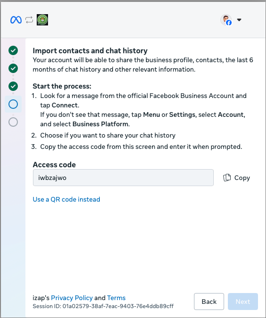Click the Next button
266x318 pixels.
coord(243,302)
